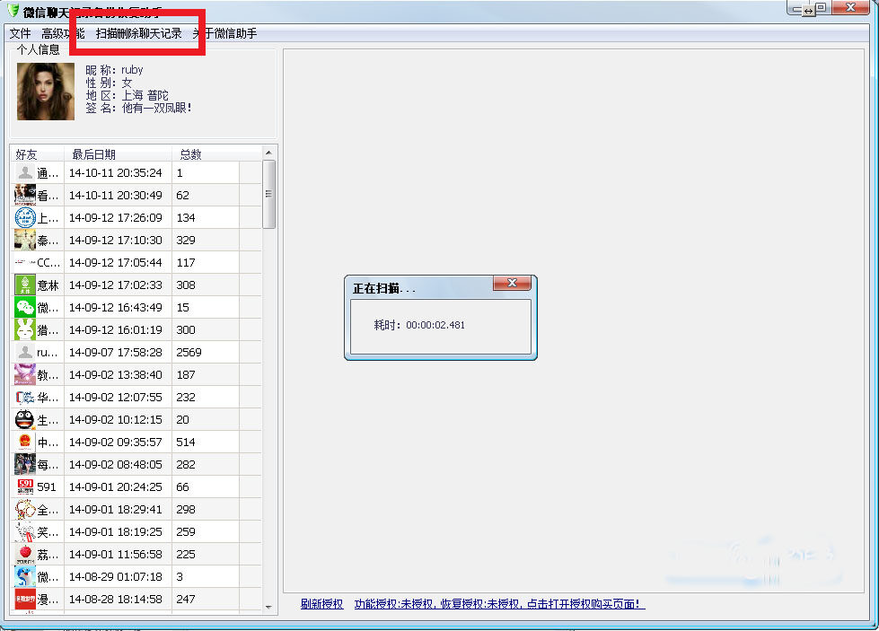Click date 14-09-02 08:48:05
The image size is (879, 631).
[116, 464]
